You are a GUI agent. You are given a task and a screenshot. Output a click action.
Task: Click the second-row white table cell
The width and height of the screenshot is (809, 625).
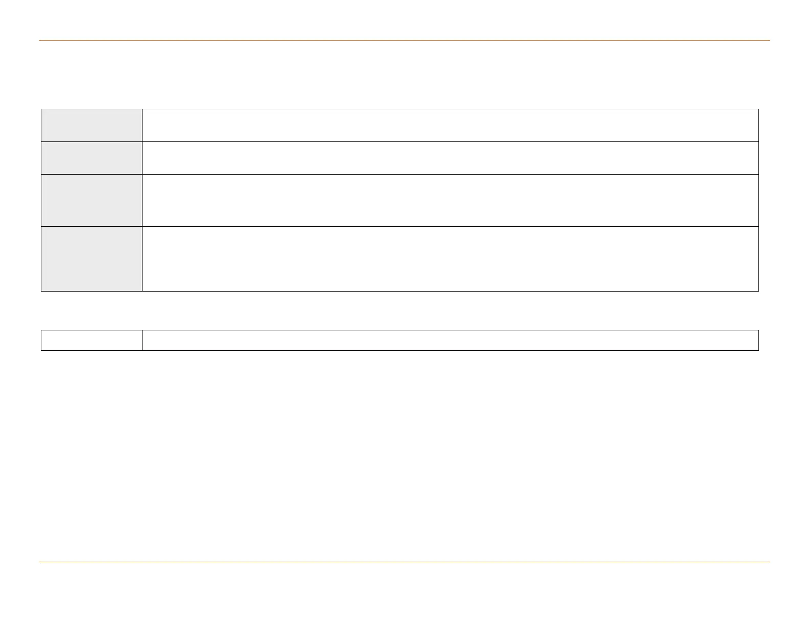point(450,158)
